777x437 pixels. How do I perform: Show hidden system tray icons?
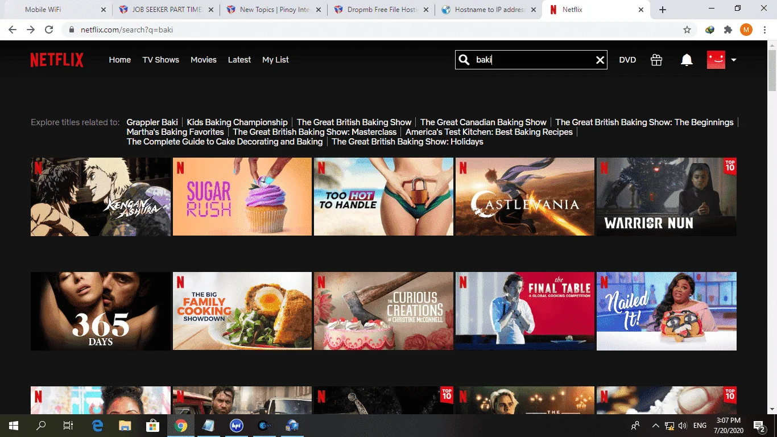(x=656, y=426)
